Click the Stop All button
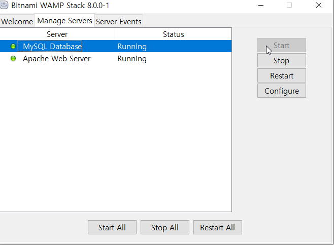This screenshot has height=245, width=334. (x=165, y=227)
